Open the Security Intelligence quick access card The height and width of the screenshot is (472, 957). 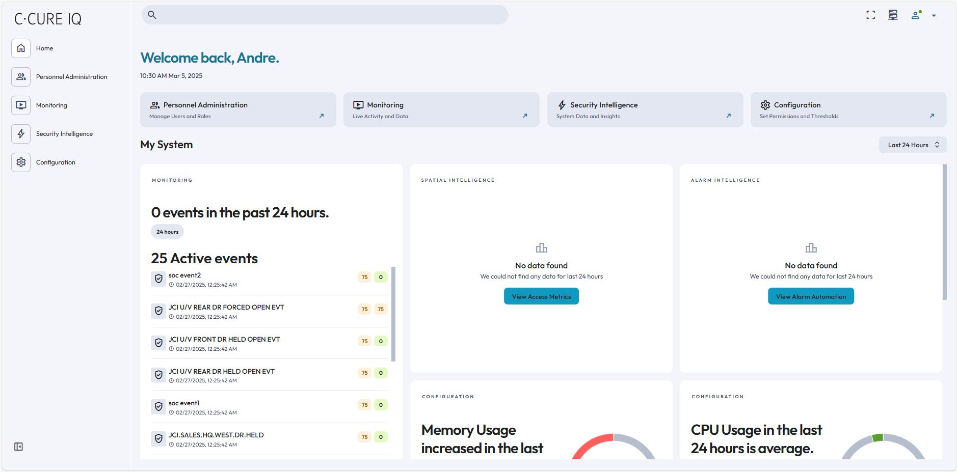click(645, 109)
